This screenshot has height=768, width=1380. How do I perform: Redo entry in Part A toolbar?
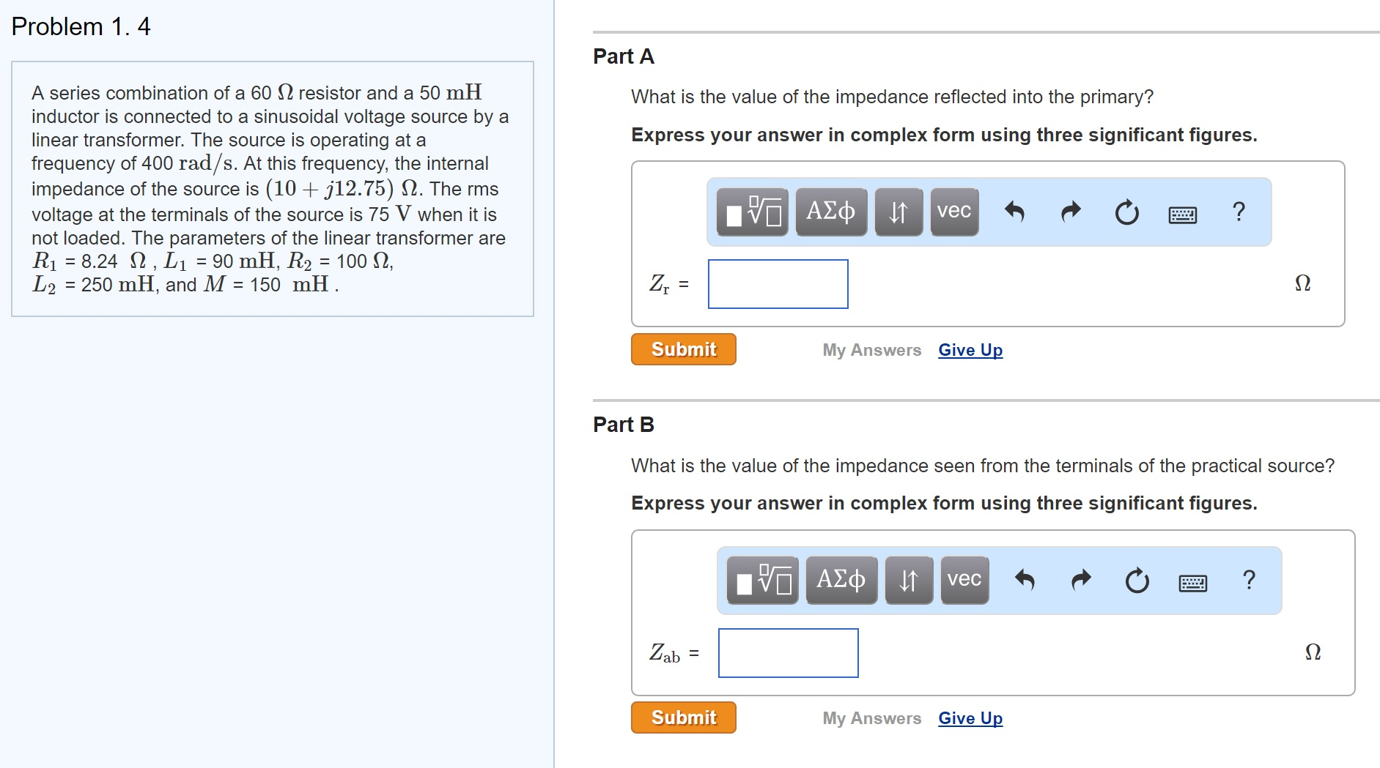tap(1071, 212)
